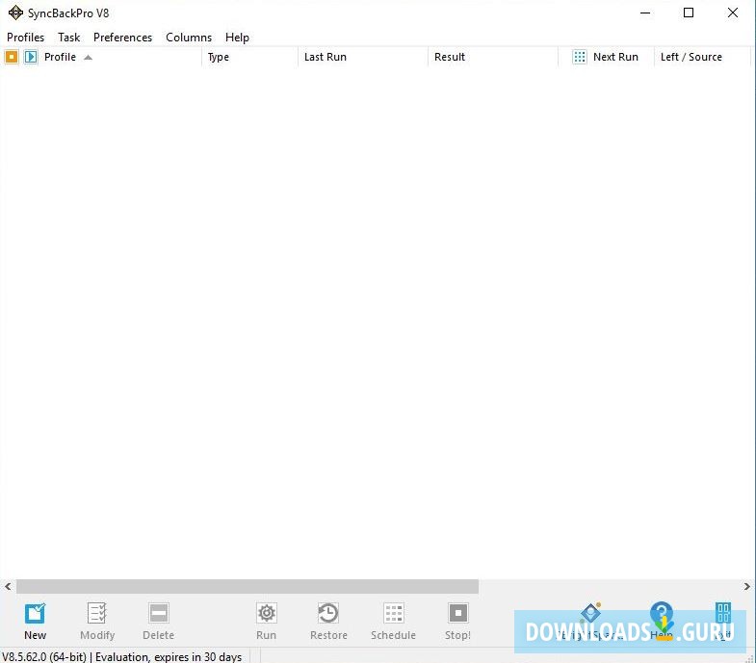Click the SyncBackPro title bar logo
Viewport: 756px width, 663px height.
(15, 13)
